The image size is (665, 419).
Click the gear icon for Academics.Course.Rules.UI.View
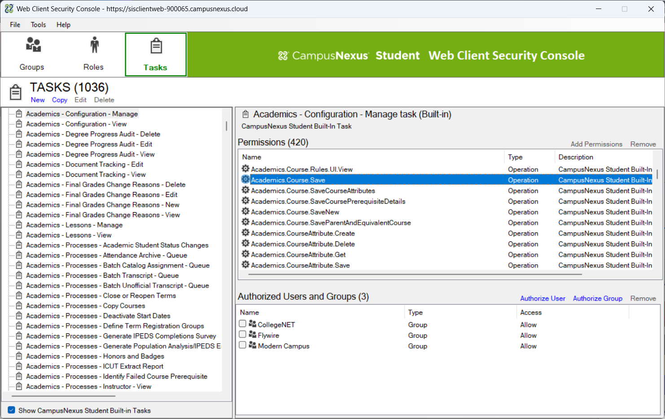(245, 169)
